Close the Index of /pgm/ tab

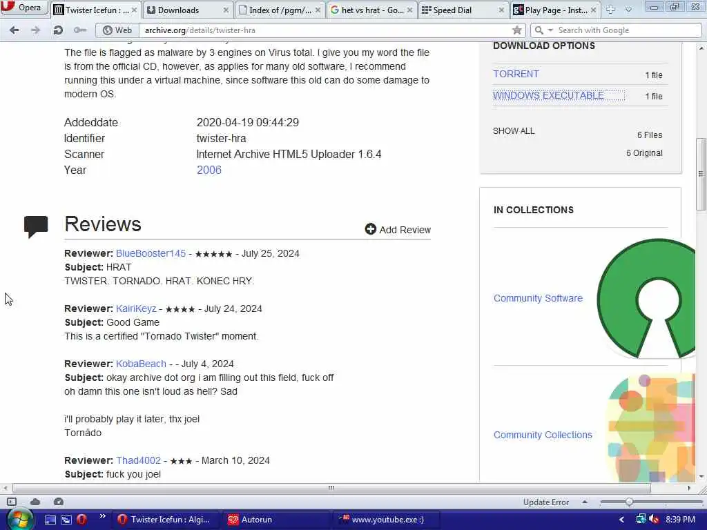[x=318, y=10]
